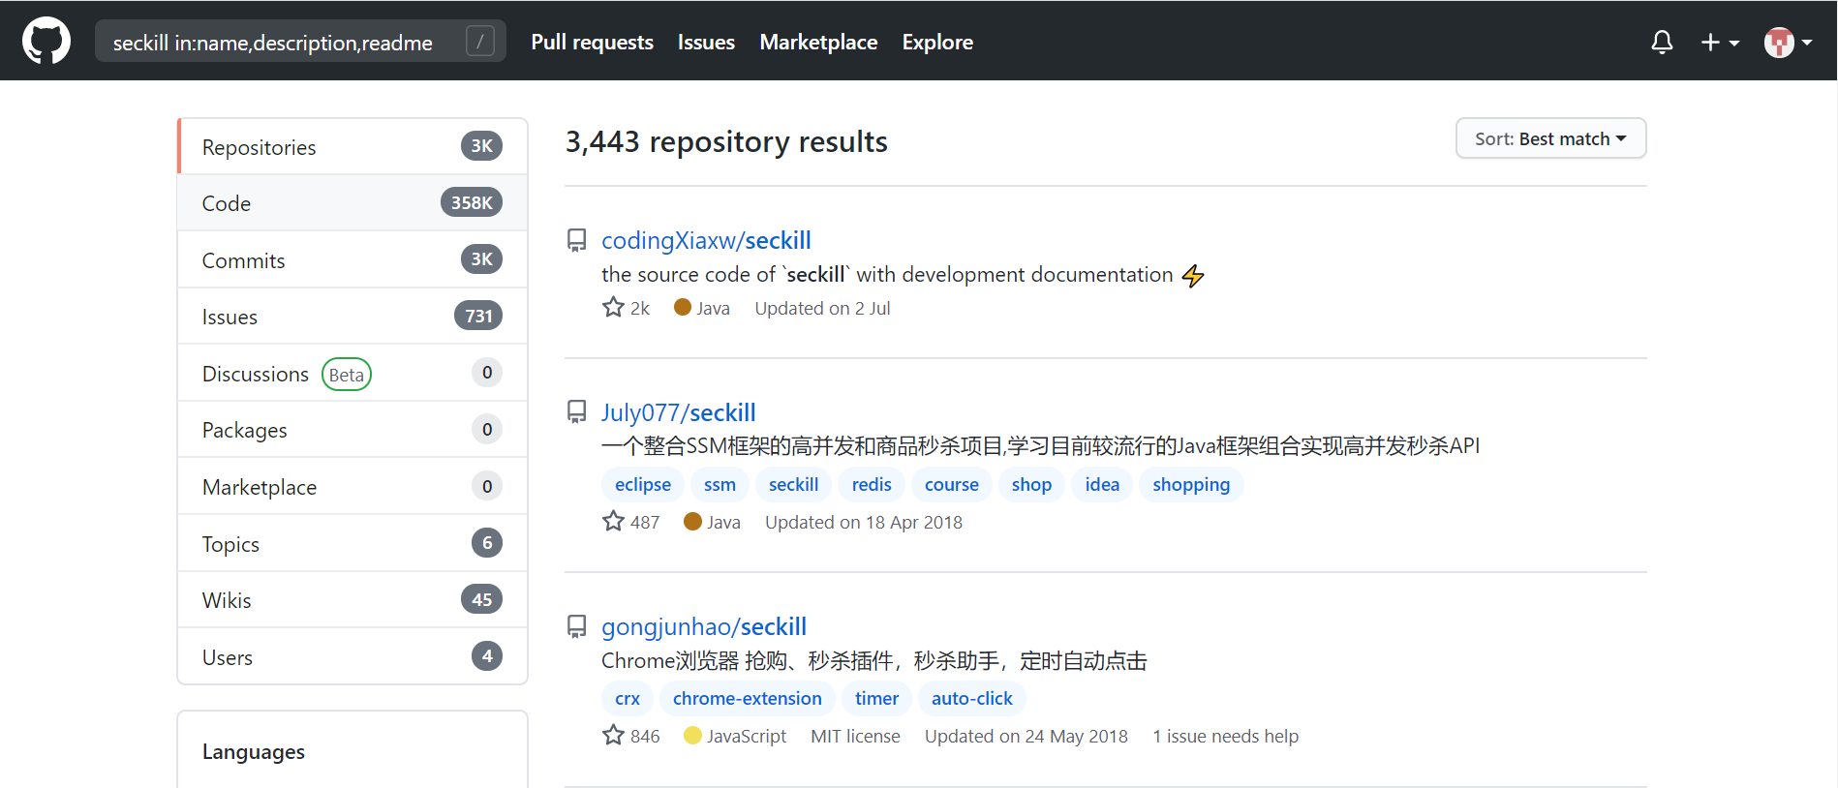The image size is (1838, 788).
Task: Select the Users results filter
Action: pos(352,656)
